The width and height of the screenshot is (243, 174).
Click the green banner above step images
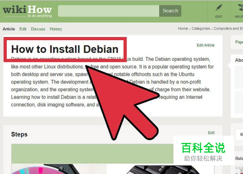point(92,154)
